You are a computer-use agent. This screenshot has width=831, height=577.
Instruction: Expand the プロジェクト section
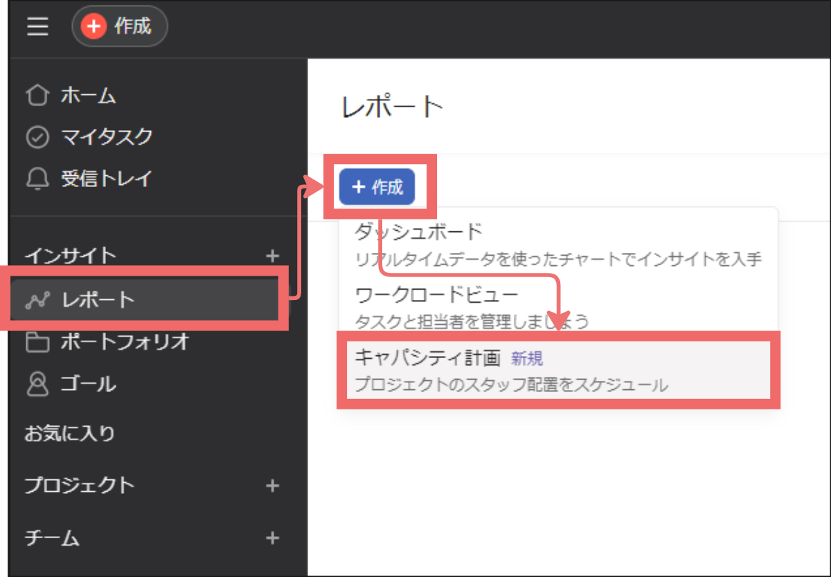tap(79, 485)
